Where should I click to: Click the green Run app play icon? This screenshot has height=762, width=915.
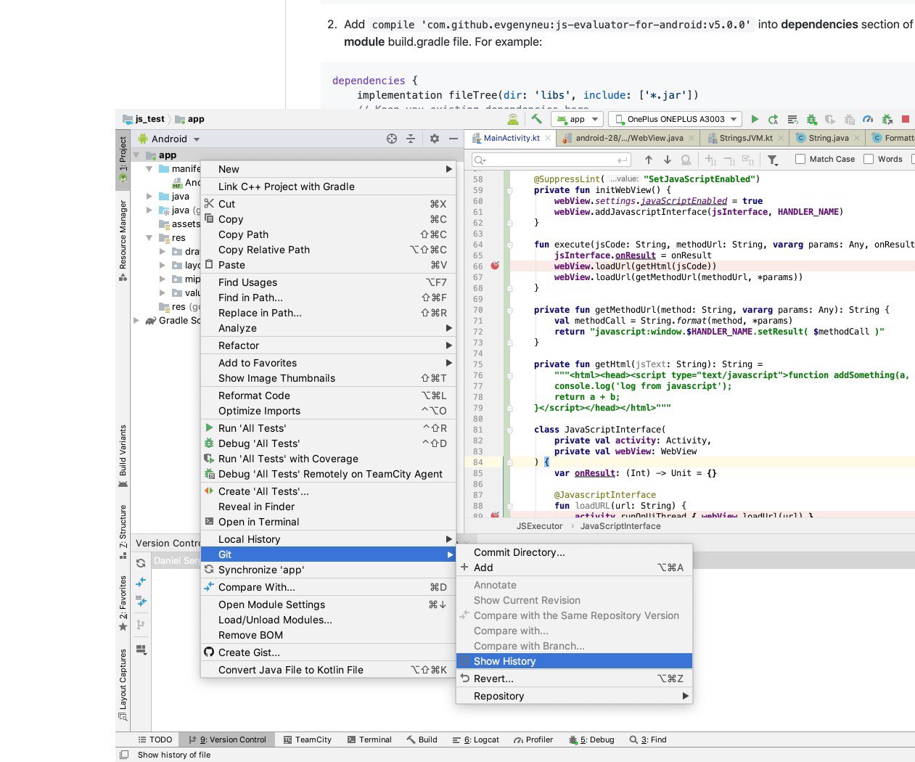pyautogui.click(x=755, y=119)
